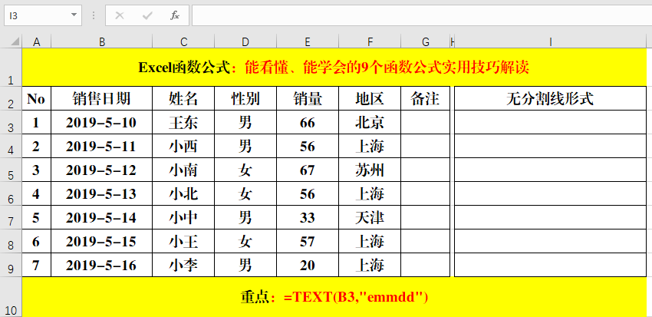Screen dimensions: 652x317
Task: Click the name cell '小中'
Action: pyautogui.click(x=183, y=217)
